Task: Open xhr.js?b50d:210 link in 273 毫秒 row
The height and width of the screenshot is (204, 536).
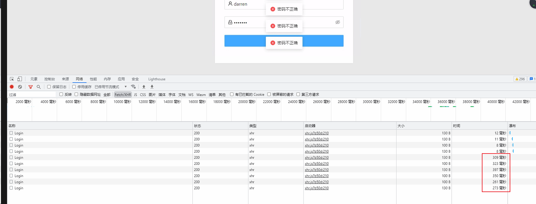Action: click(317, 188)
